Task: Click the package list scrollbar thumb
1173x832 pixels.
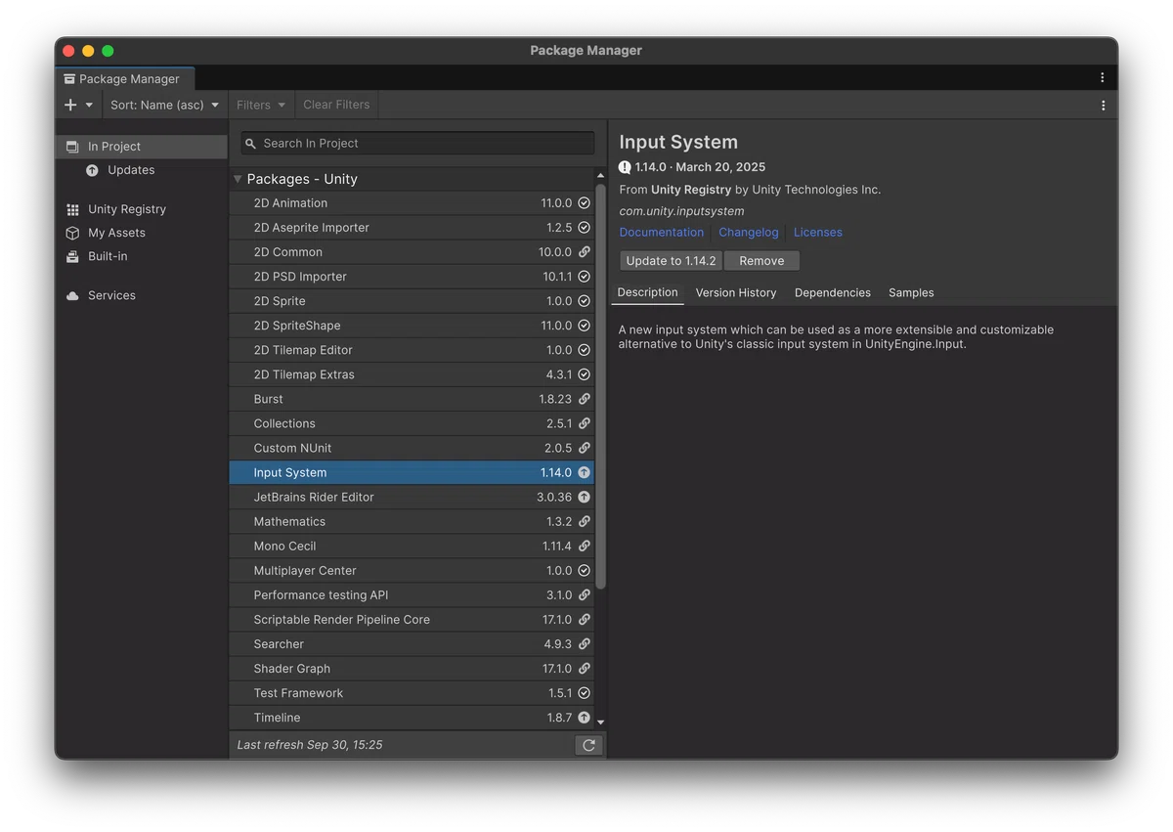Action: [x=600, y=386]
